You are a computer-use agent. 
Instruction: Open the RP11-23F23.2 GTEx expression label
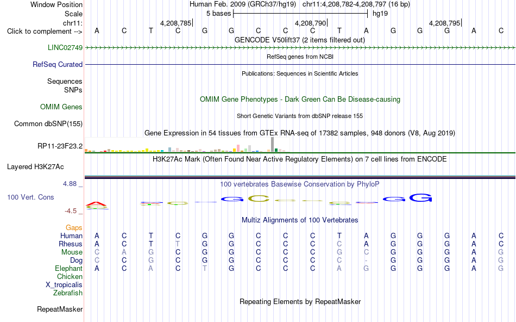coord(60,146)
